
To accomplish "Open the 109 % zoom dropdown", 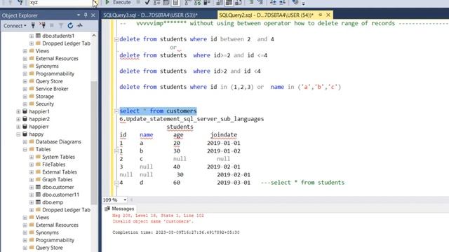I will tap(125, 199).
